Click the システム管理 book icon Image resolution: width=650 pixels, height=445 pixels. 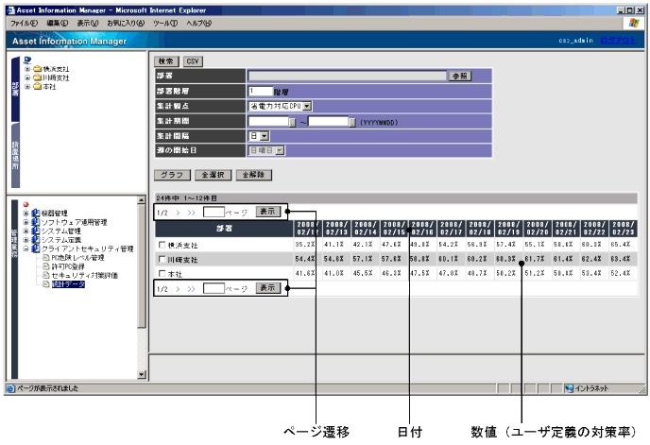[x=36, y=231]
